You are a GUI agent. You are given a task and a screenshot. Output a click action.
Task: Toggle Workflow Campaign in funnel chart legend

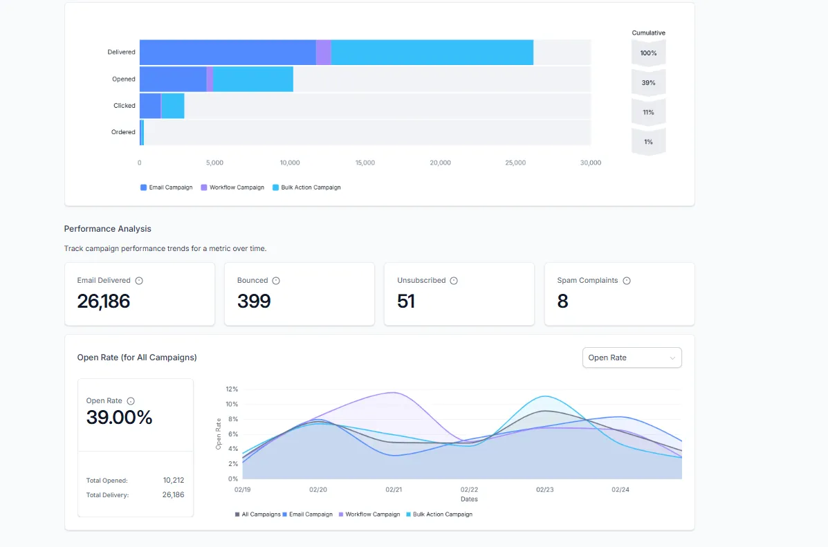pyautogui.click(x=232, y=187)
